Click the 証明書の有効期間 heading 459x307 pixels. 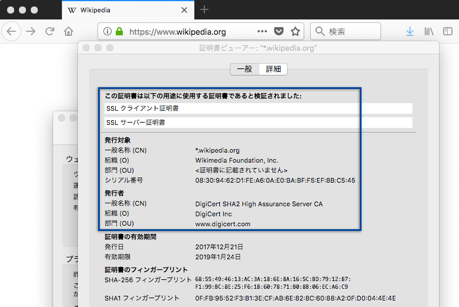click(x=131, y=237)
